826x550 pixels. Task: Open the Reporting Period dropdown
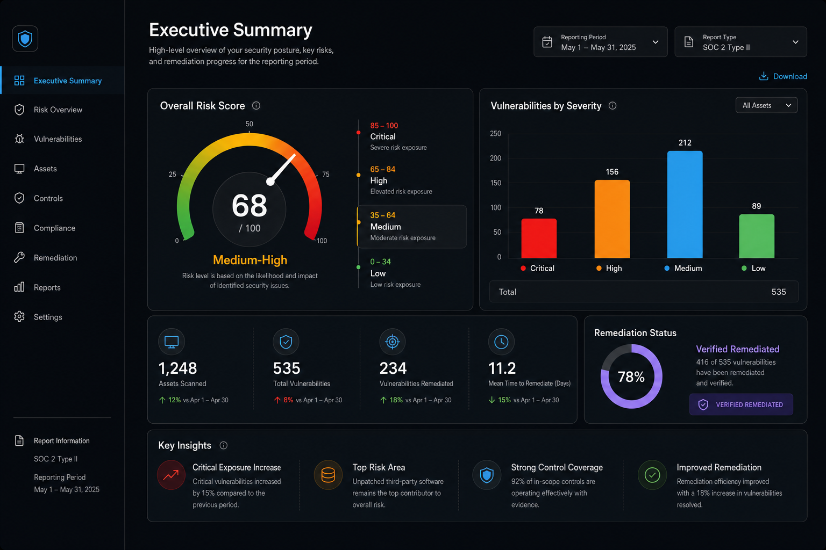tap(601, 42)
